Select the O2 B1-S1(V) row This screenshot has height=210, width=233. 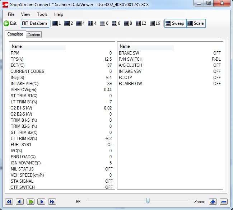[62, 108]
